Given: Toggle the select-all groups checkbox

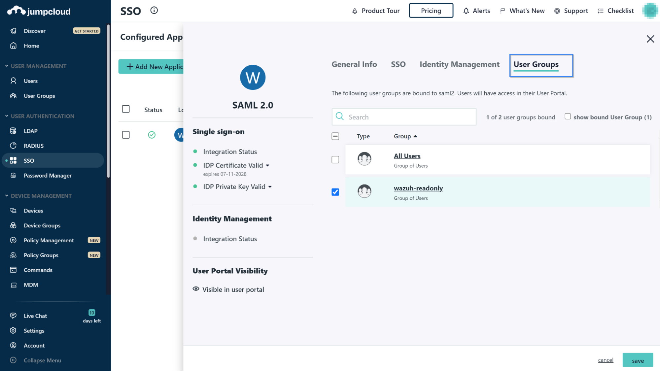Looking at the screenshot, I should pos(335,136).
